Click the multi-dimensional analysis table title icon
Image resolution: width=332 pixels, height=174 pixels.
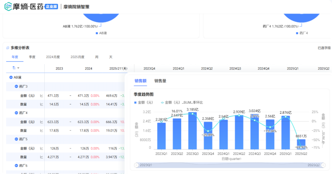[8, 48]
